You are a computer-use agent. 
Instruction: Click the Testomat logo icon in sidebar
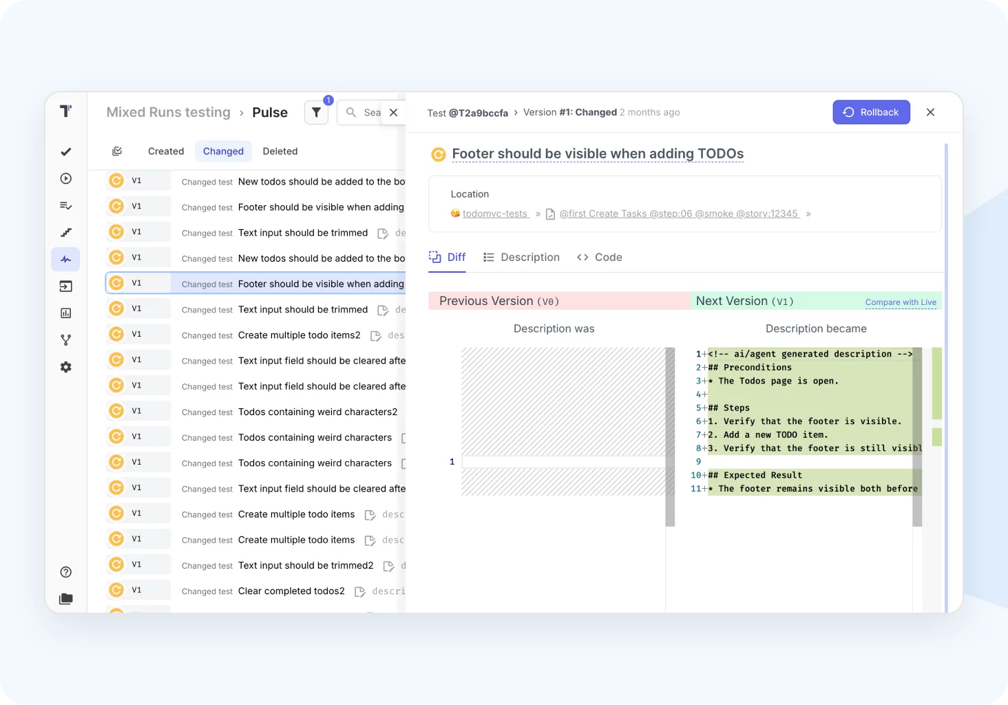[x=66, y=112]
